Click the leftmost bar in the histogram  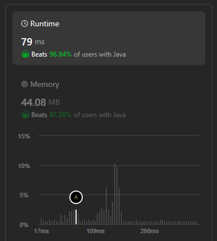pos(41,221)
